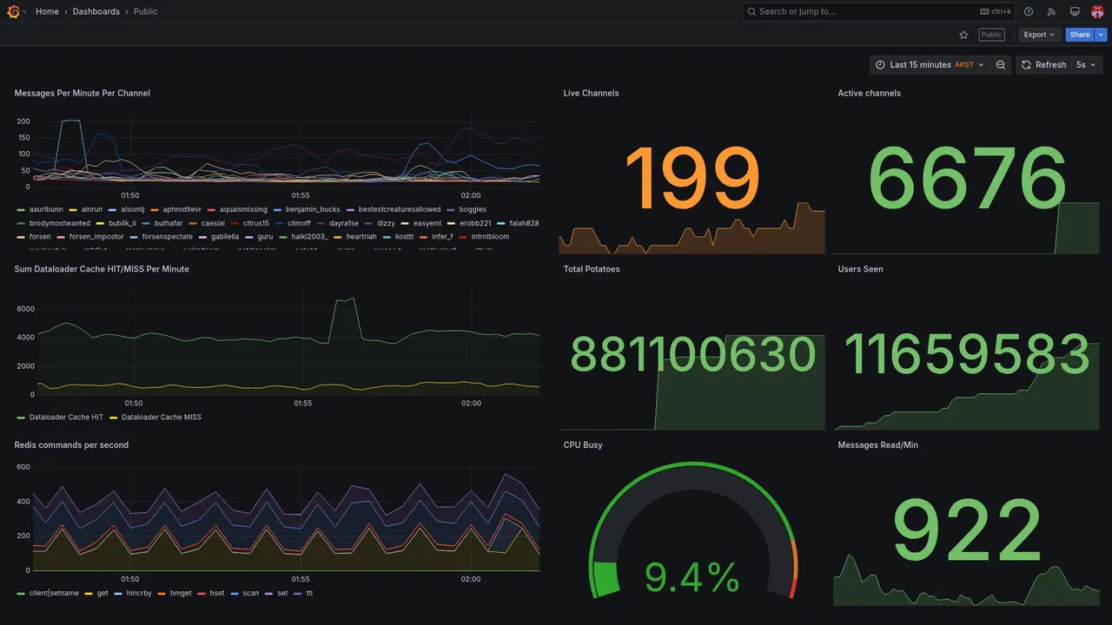The height and width of the screenshot is (625, 1112).
Task: Expand the Share button arrow options
Action: [1102, 35]
